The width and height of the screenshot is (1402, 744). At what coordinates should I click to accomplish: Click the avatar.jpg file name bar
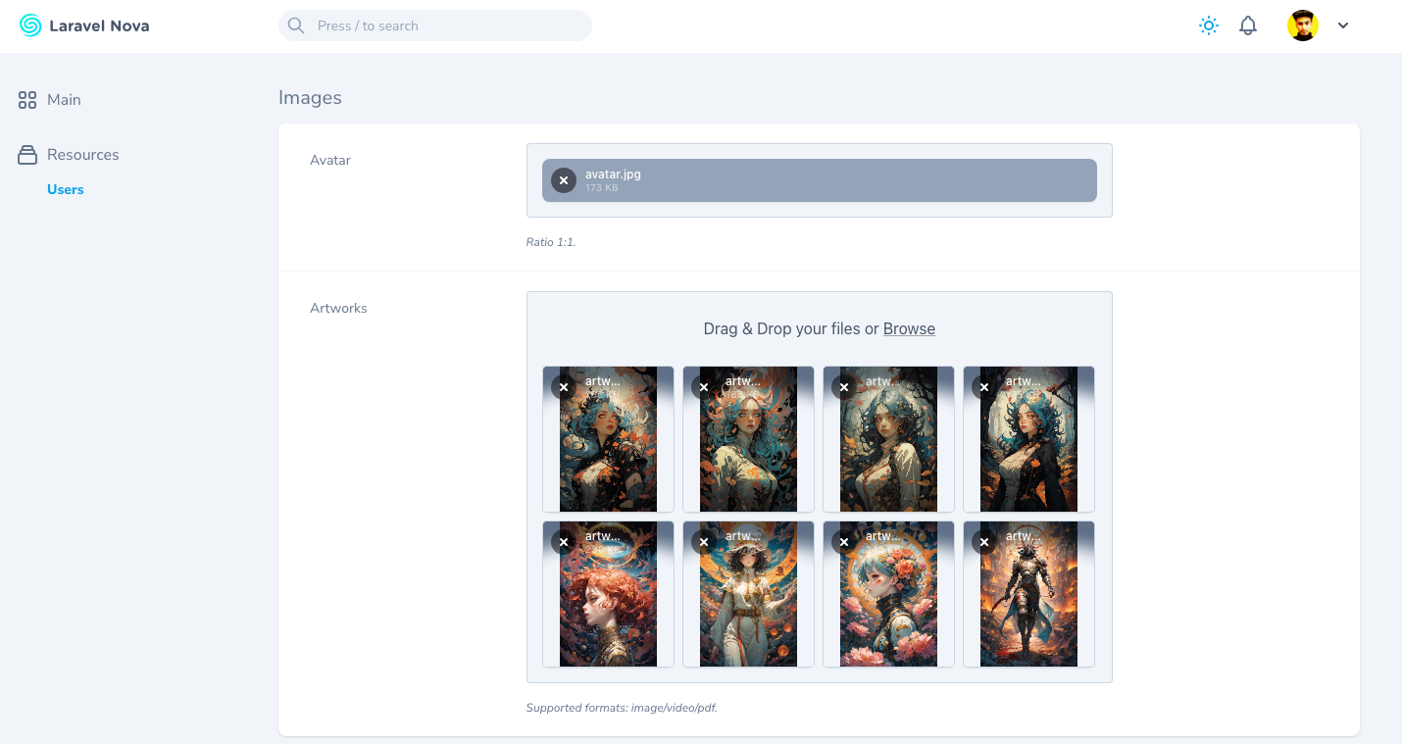(x=833, y=180)
